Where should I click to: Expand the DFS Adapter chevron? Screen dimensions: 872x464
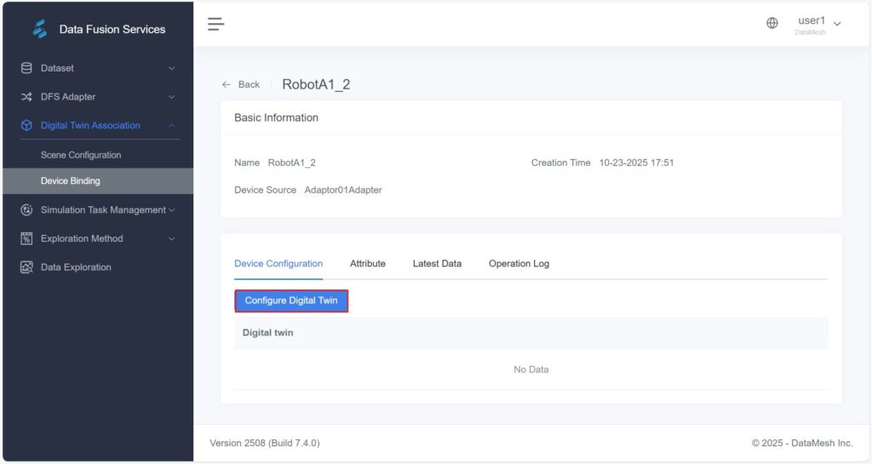(171, 97)
